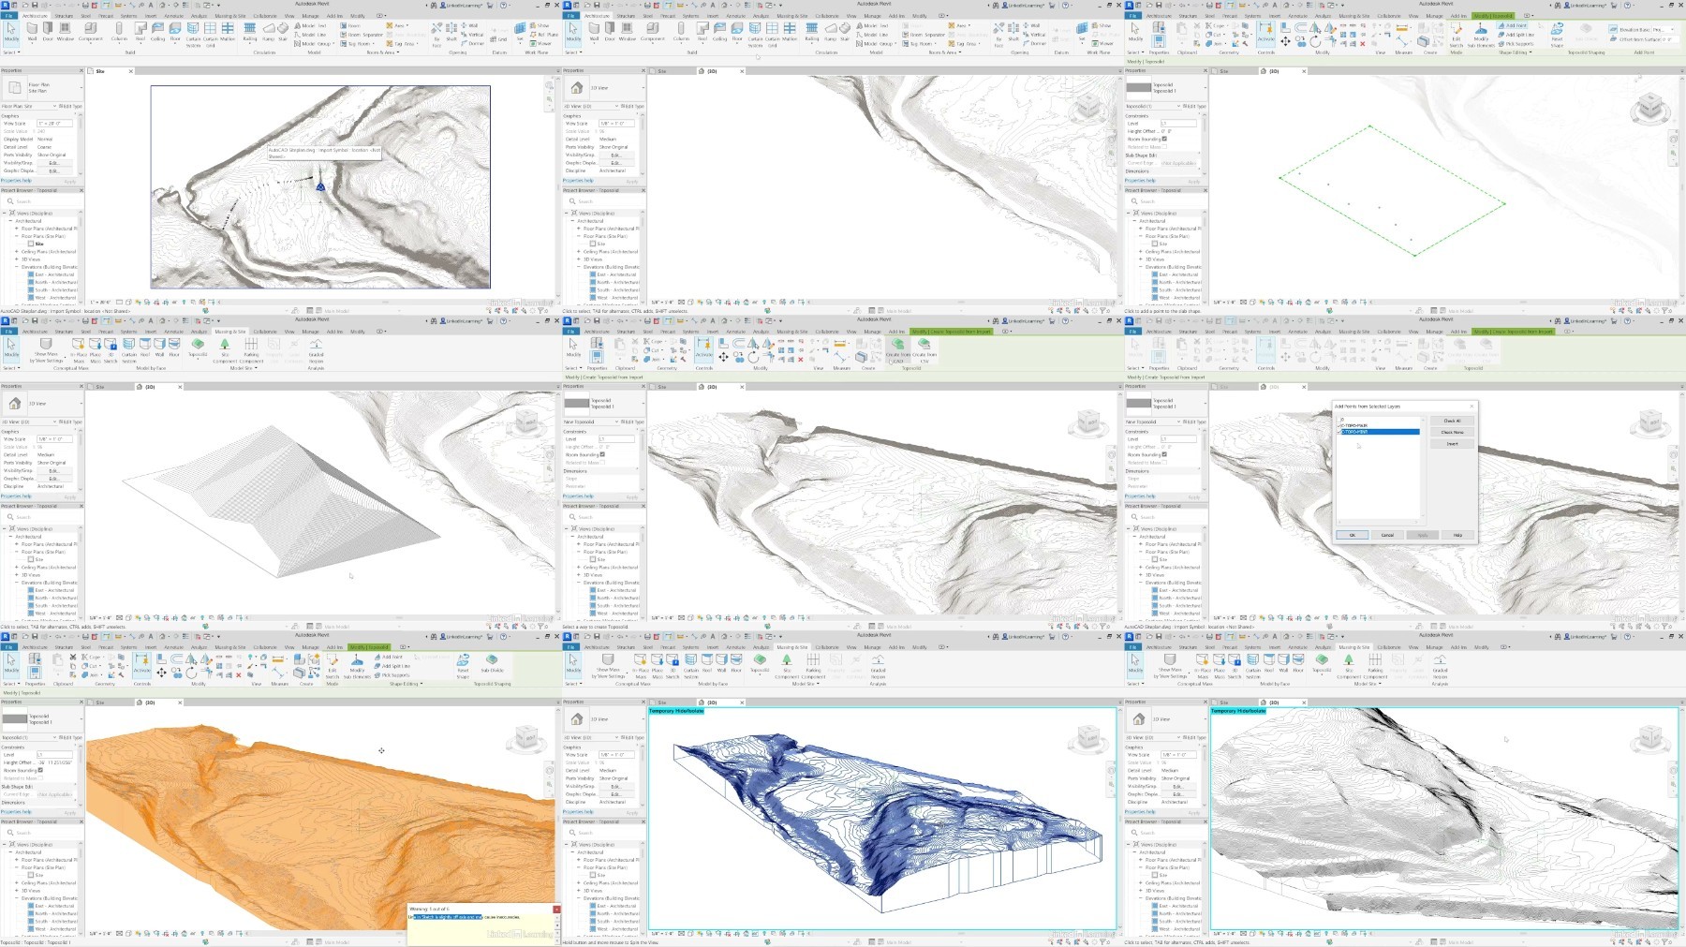Select the Window tool in top-left Revit window

click(66, 31)
